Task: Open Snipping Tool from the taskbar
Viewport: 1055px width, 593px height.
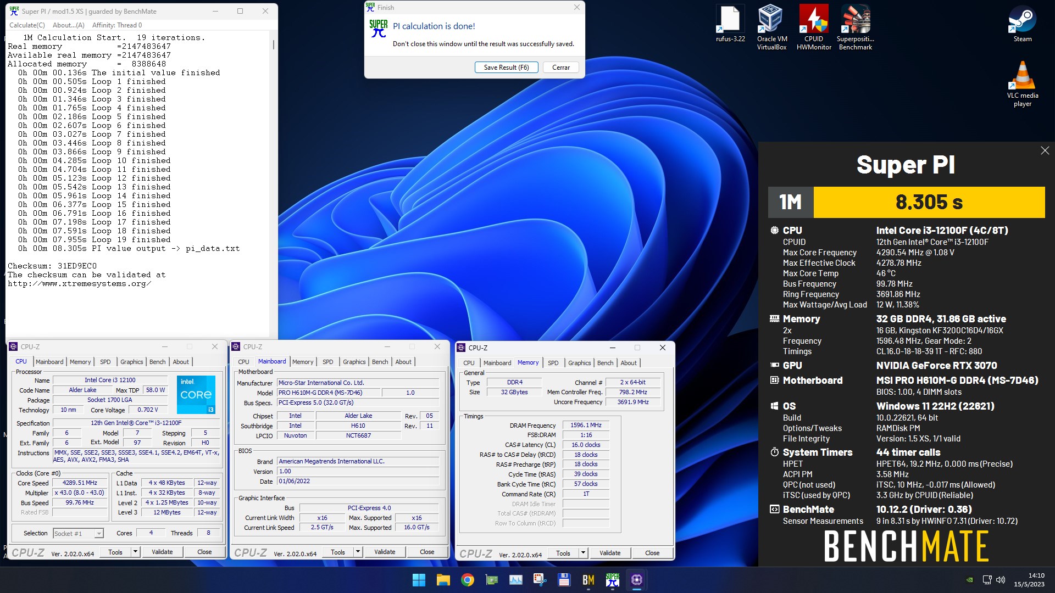Action: pyautogui.click(x=540, y=580)
